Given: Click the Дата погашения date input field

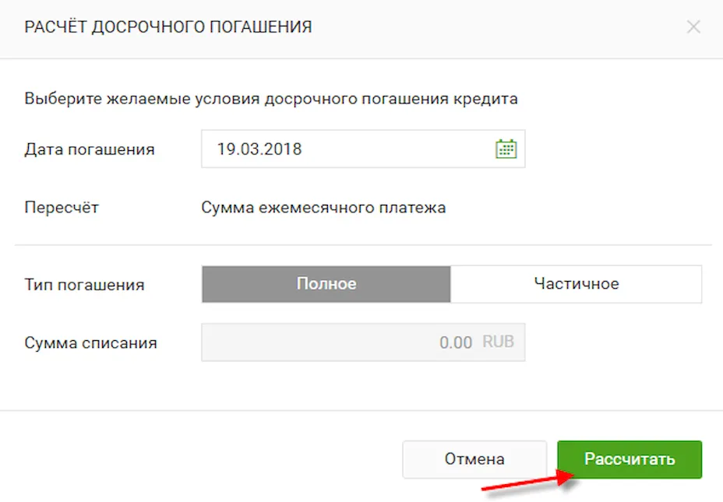Looking at the screenshot, I should pyautogui.click(x=343, y=149).
